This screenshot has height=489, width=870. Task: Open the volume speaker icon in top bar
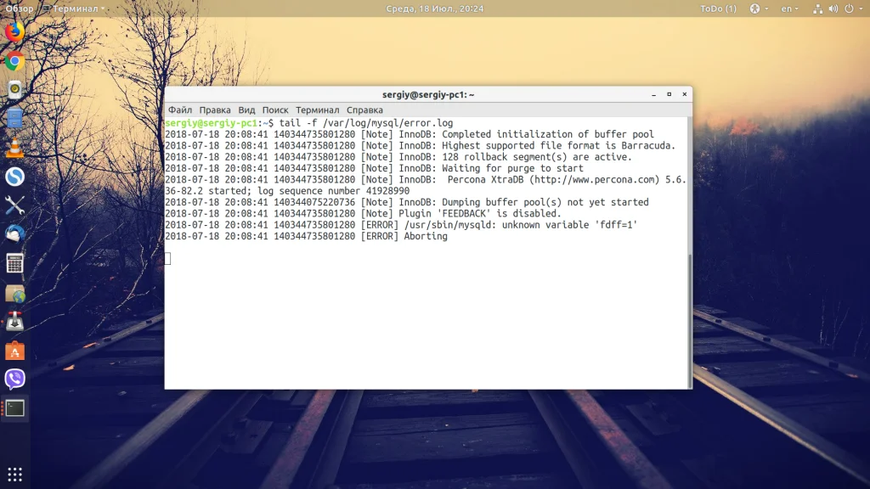(833, 8)
